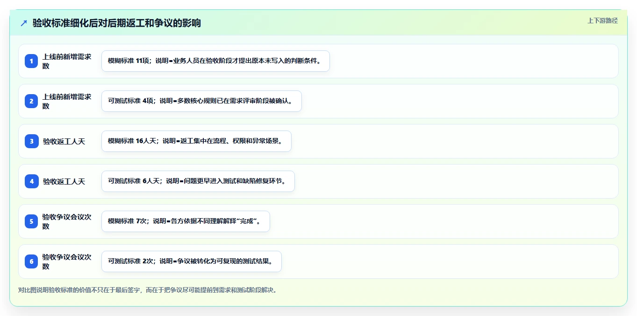Select step badge number 1
This screenshot has height=316, width=637.
[x=31, y=61]
